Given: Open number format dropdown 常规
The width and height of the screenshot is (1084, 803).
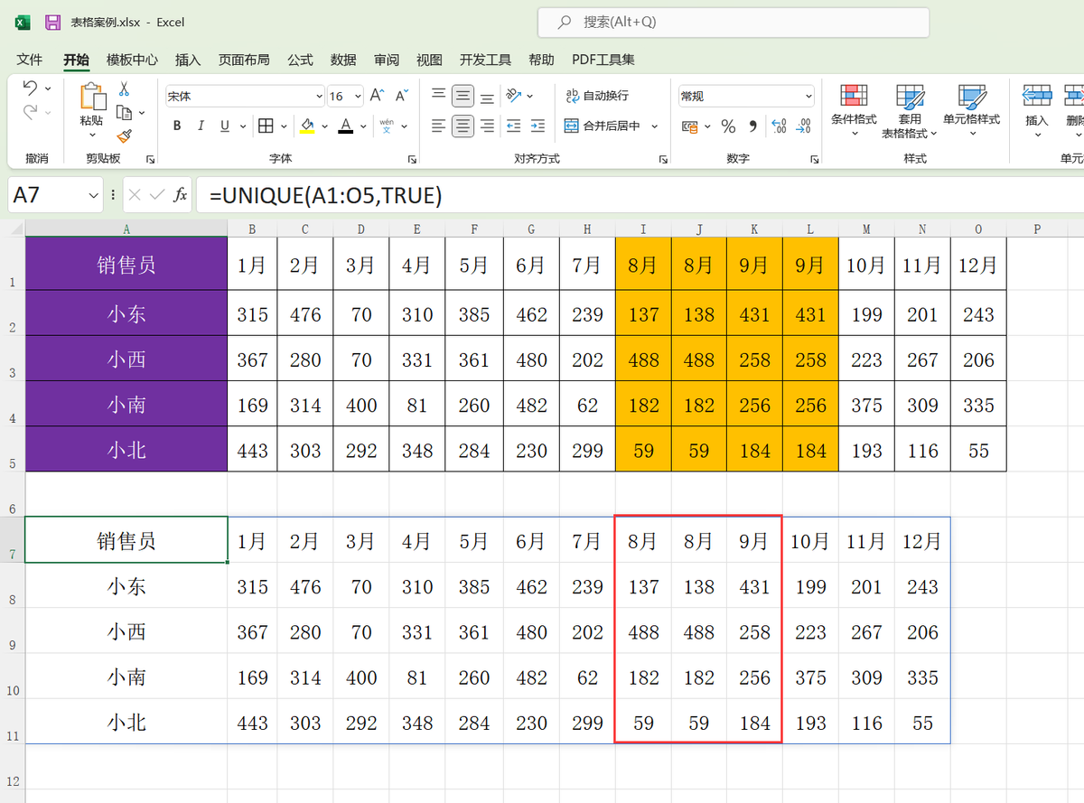Looking at the screenshot, I should pyautogui.click(x=807, y=96).
